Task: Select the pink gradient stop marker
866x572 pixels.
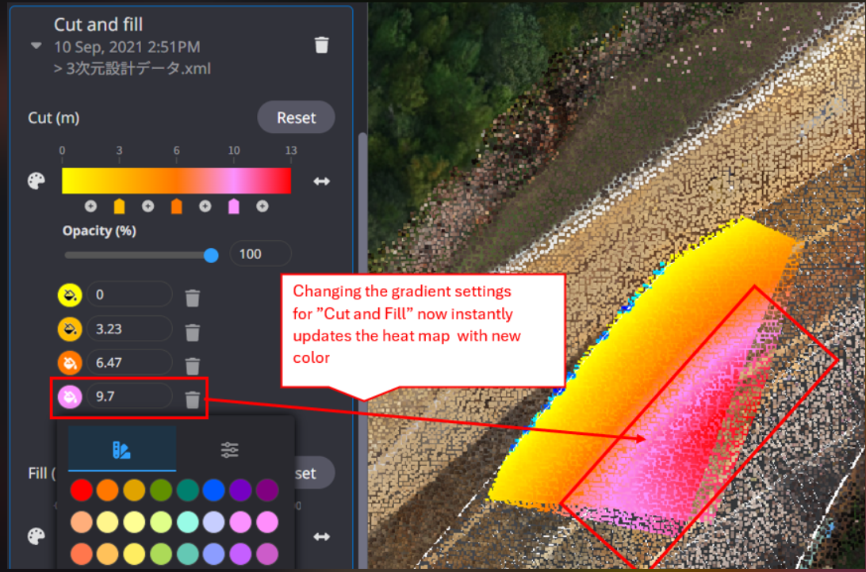Action: pyautogui.click(x=233, y=206)
